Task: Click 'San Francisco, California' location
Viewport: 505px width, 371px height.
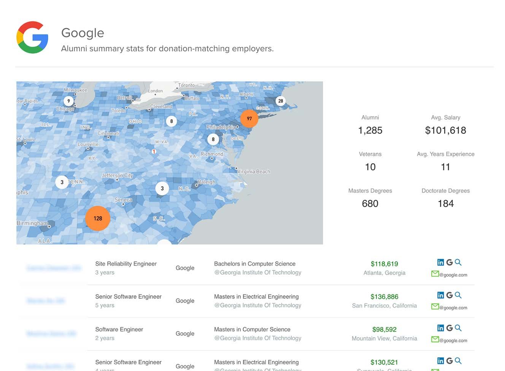Action: 384,306
